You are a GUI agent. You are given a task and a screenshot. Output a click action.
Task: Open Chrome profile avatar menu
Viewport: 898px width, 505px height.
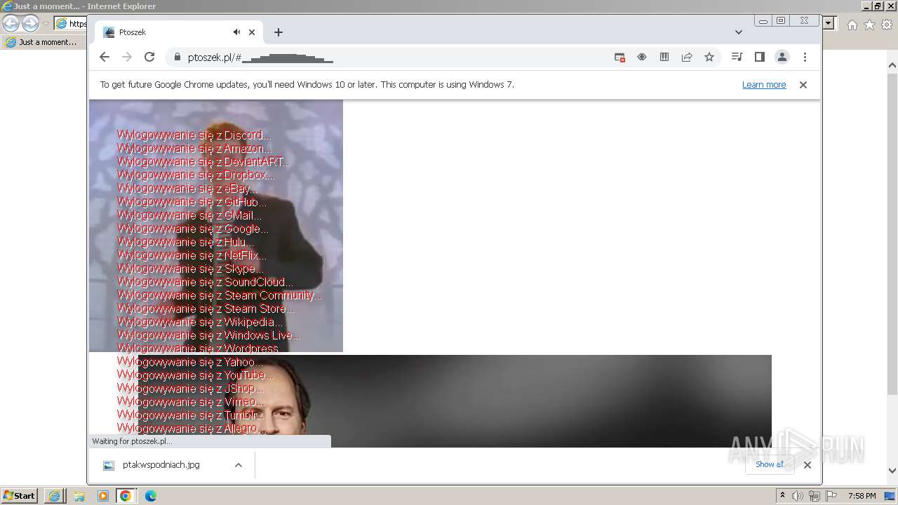pyautogui.click(x=782, y=58)
